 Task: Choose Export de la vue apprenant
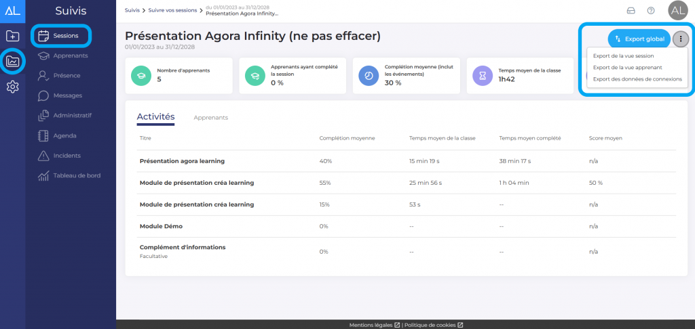tap(627, 68)
